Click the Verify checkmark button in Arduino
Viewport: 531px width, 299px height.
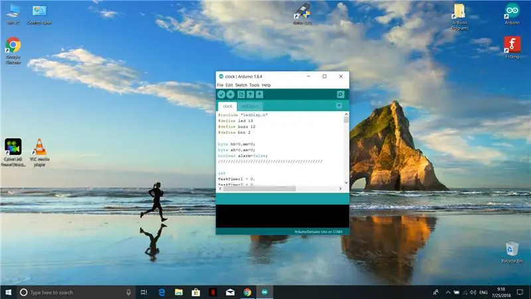pyautogui.click(x=222, y=94)
